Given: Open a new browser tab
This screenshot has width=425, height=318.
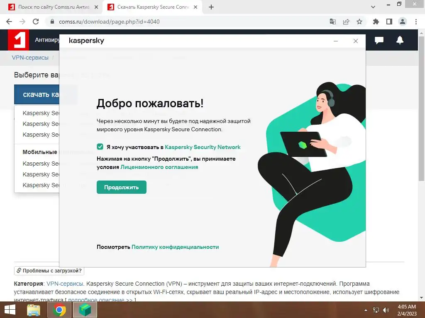Looking at the screenshot, I should 211,7.
